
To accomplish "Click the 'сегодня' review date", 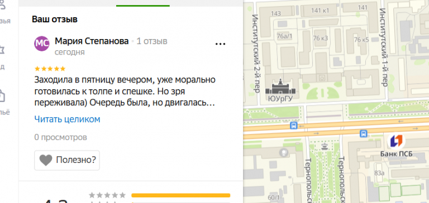I will [70, 52].
